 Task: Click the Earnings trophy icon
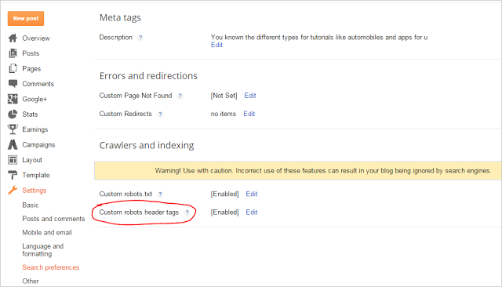pyautogui.click(x=13, y=129)
